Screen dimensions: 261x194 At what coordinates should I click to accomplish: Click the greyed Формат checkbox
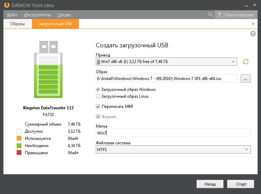point(98,117)
